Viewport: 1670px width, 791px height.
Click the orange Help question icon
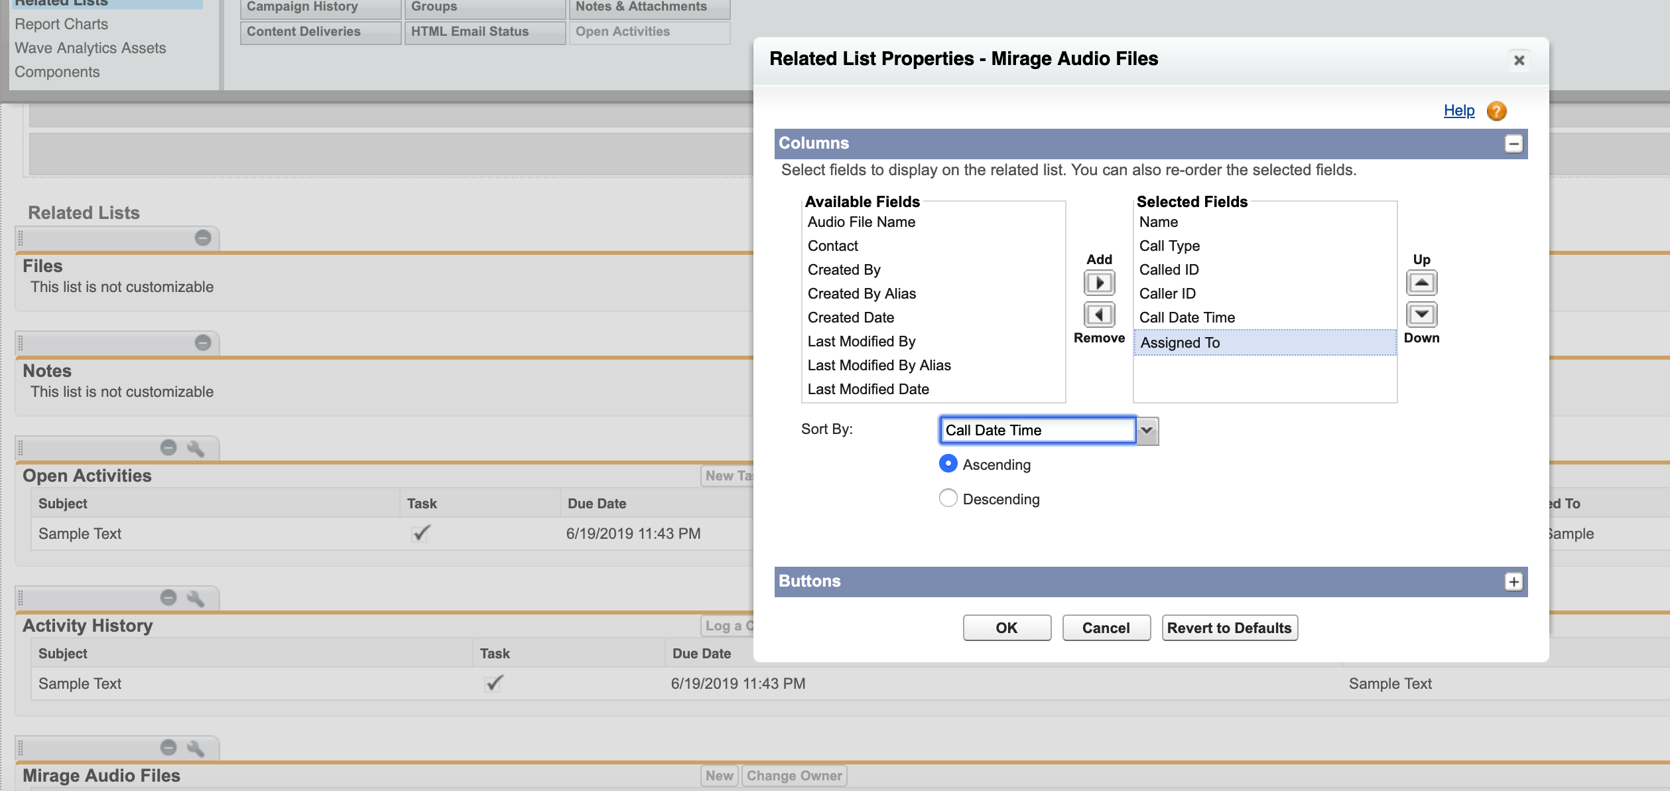coord(1496,111)
